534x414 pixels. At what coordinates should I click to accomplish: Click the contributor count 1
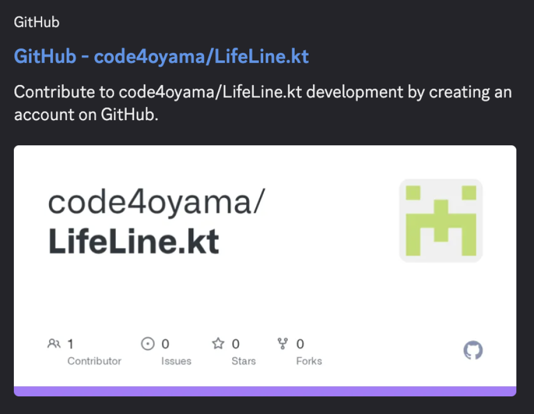point(70,344)
